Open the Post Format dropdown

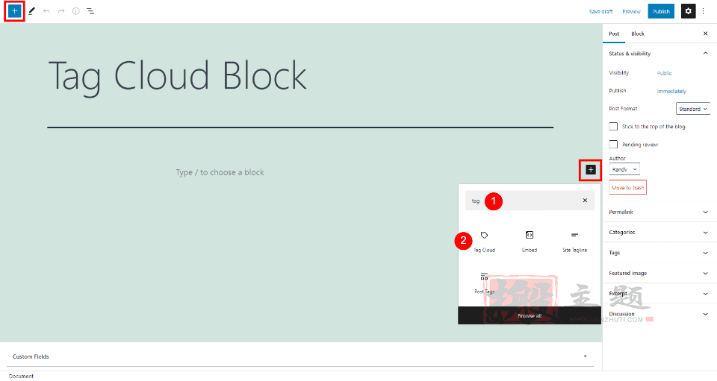(x=693, y=109)
